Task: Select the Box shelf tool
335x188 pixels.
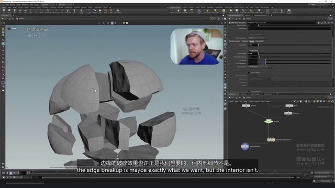Action: pos(4,10)
